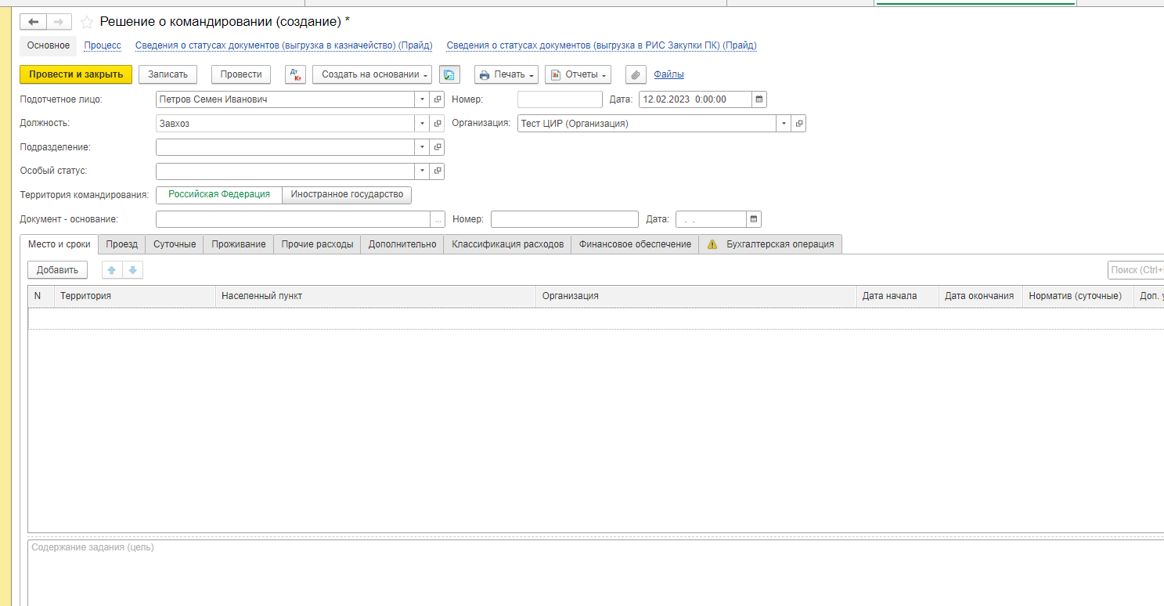This screenshot has width=1164, height=606.
Task: Open calendar for document-basis Дата field
Action: (x=753, y=219)
